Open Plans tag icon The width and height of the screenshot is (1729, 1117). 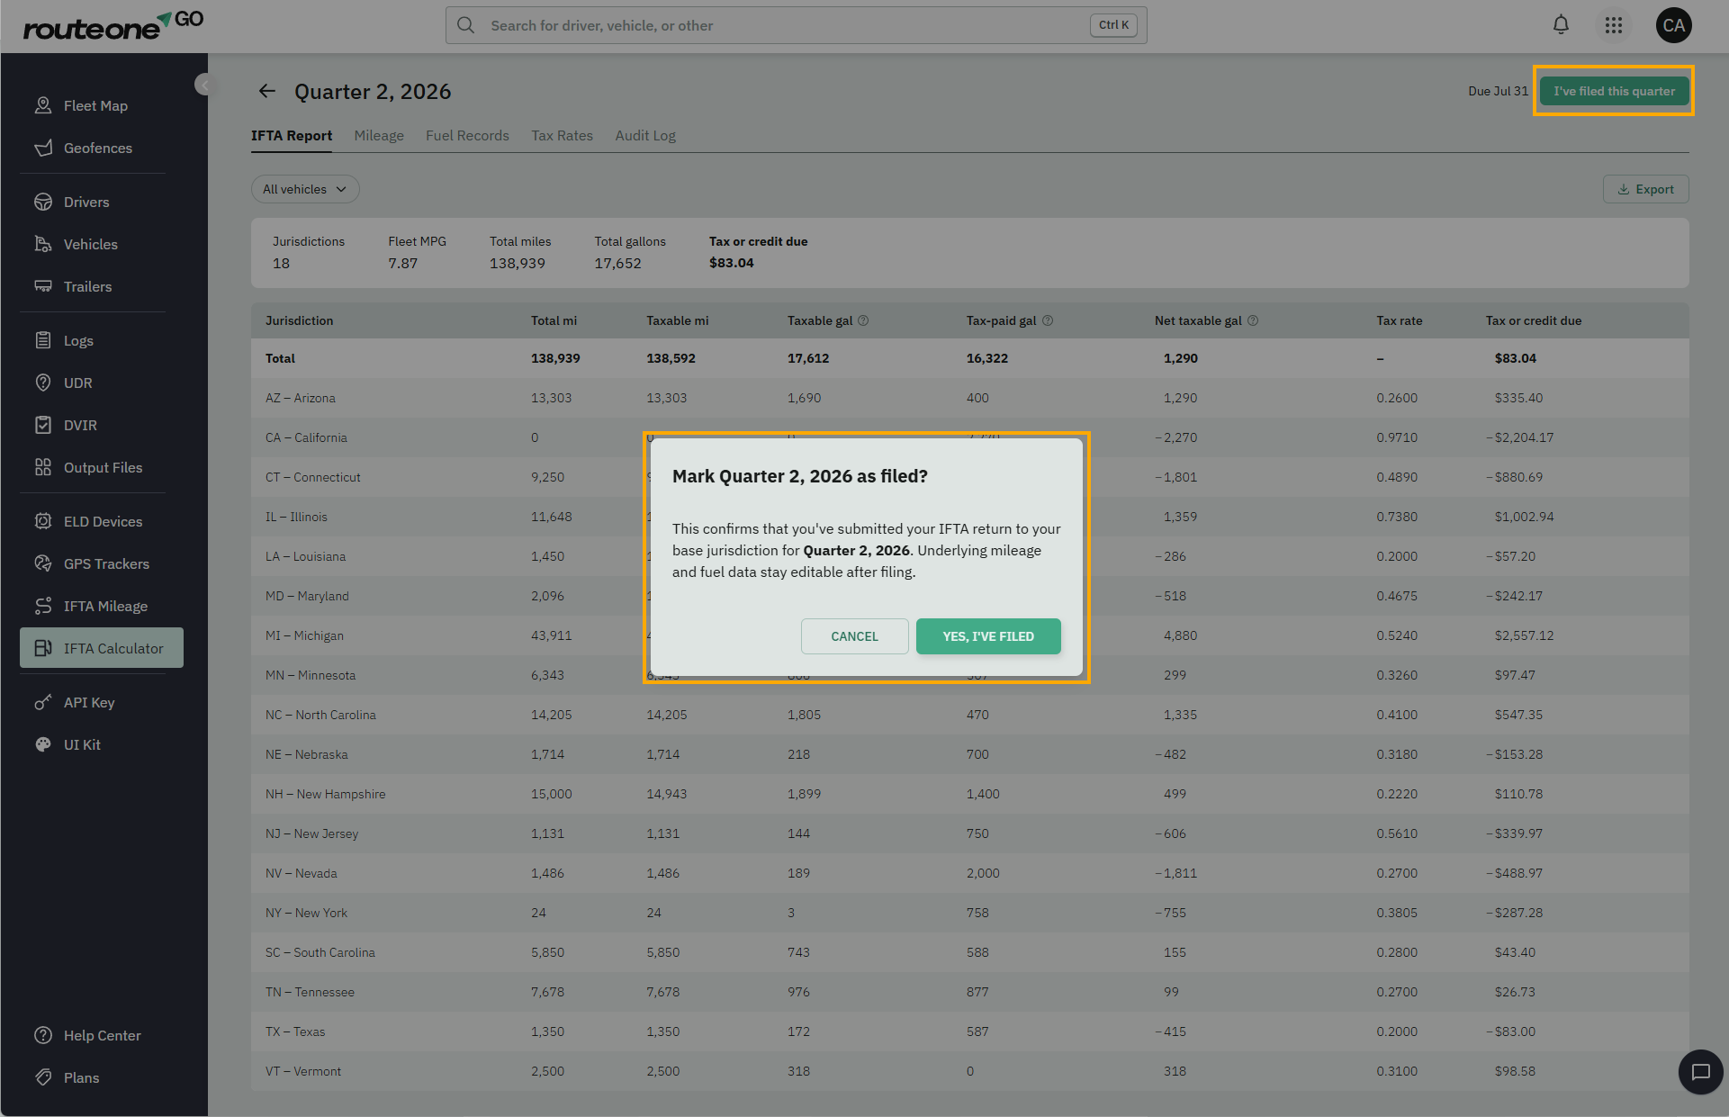click(x=43, y=1077)
